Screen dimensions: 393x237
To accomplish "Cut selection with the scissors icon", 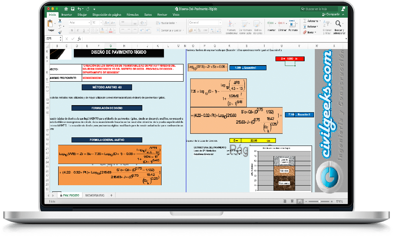I will tap(60, 21).
